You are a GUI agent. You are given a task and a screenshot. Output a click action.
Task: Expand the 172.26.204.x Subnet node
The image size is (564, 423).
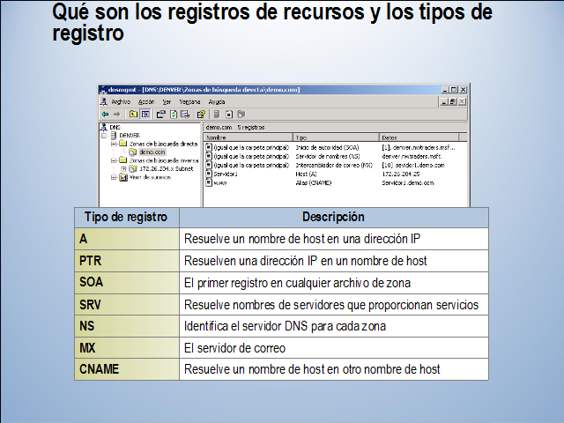(x=123, y=168)
